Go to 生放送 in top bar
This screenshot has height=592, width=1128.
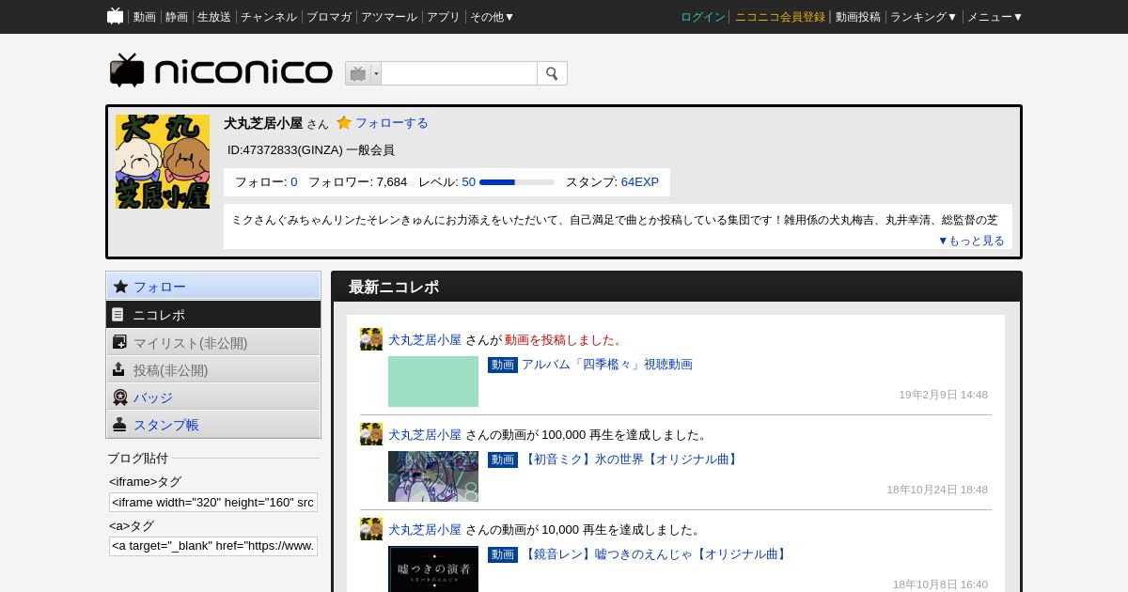point(214,17)
